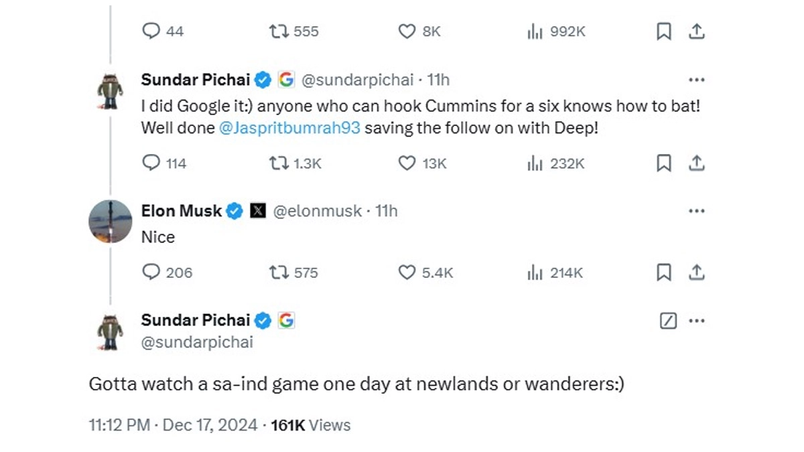Click Elon Musk's profile avatar
The height and width of the screenshot is (452, 804).
pos(111,222)
